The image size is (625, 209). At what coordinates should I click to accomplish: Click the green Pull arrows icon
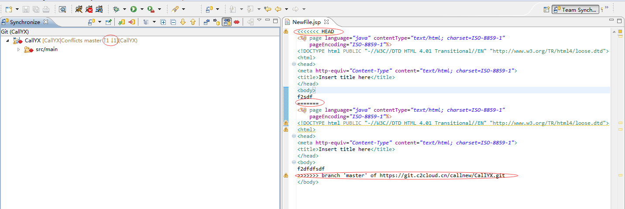pos(122,22)
